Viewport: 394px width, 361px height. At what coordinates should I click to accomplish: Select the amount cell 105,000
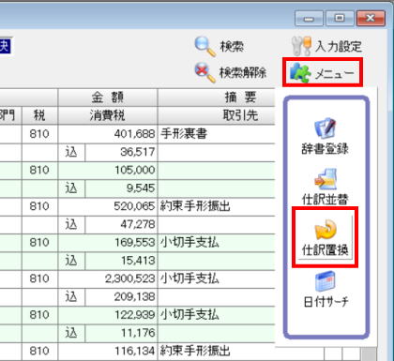pyautogui.click(x=108, y=171)
